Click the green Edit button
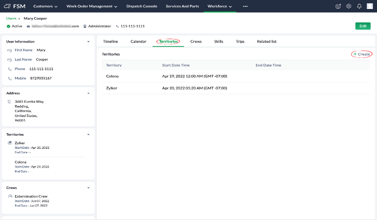This screenshot has height=220, width=377. pos(363,26)
